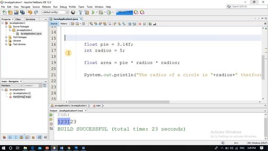Screen dimensions: 268x151
Task: Click the Output settings icon below stop
Action: [x=51, y=128]
